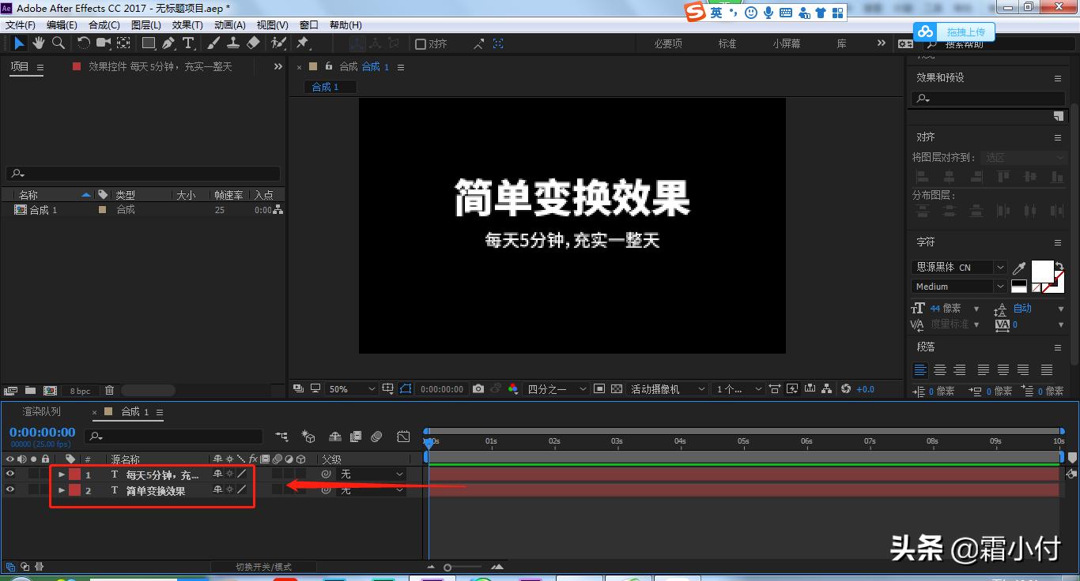Select the Horizontal Type tool
Image resolution: width=1080 pixels, height=581 pixels.
point(187,43)
